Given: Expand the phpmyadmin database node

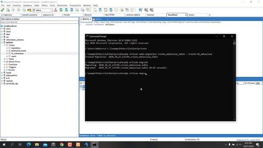Looking at the screenshot, I should click(x=2, y=75).
